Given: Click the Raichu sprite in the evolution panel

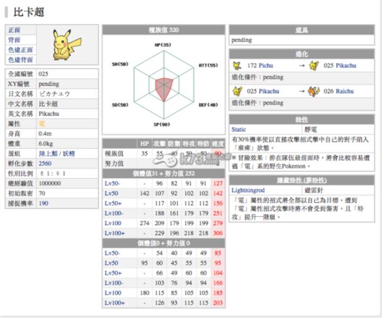Looking at the screenshot, I should [314, 91].
